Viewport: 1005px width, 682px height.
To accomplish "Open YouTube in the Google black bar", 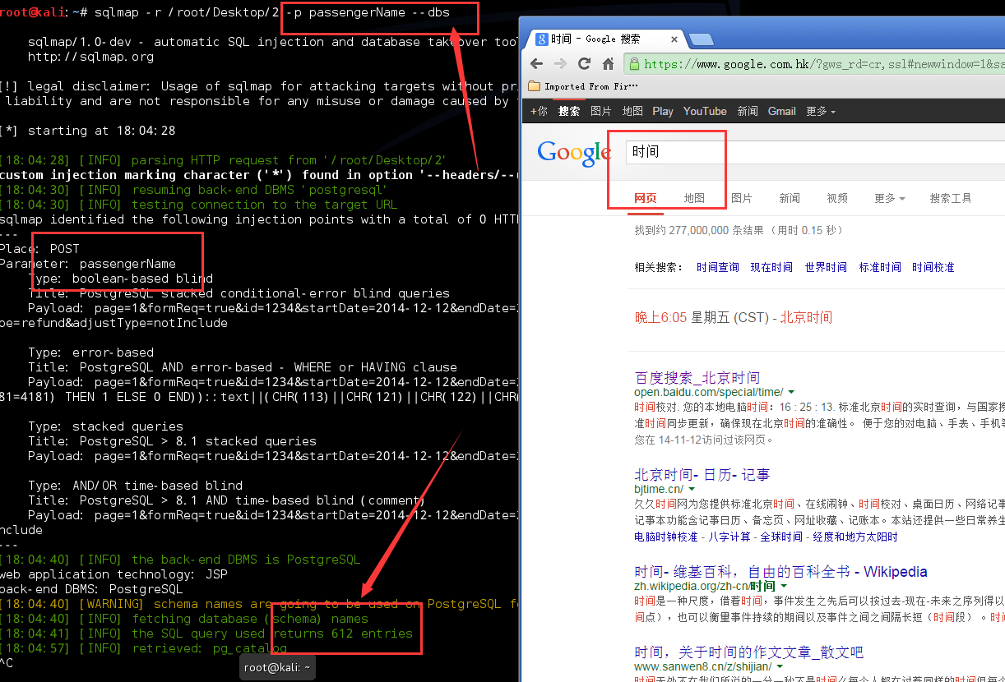I will 705,111.
